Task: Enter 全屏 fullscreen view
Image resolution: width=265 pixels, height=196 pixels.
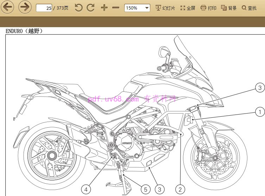Action: coord(188,8)
